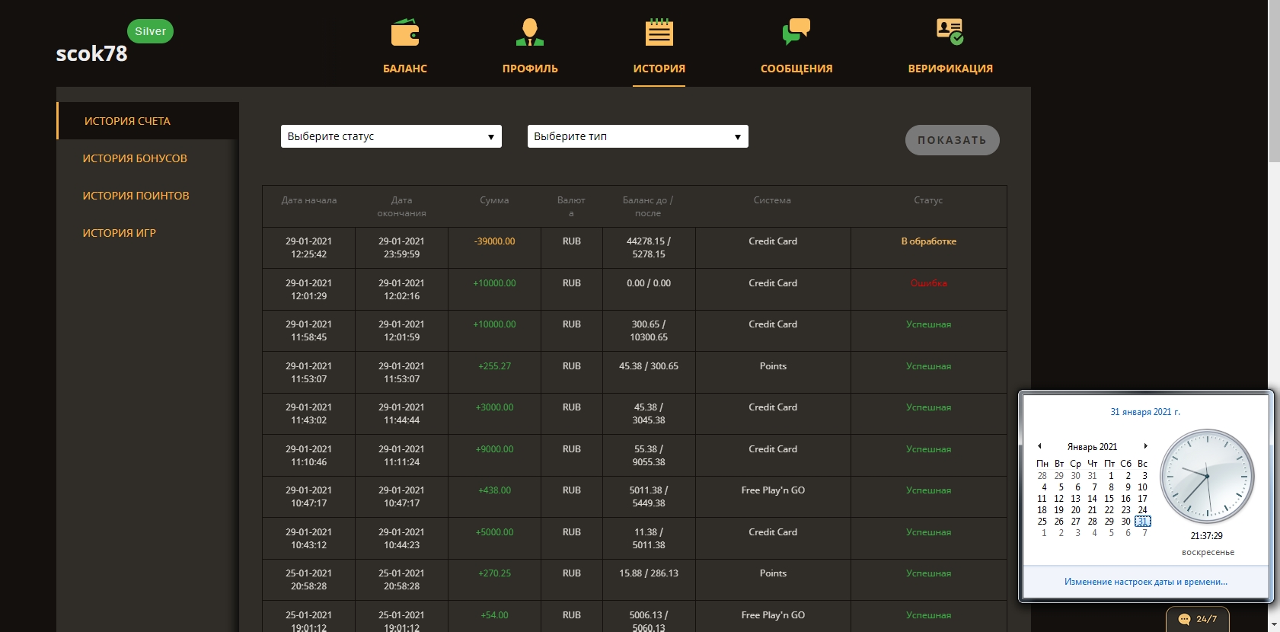Click the В обработке status

(x=928, y=241)
